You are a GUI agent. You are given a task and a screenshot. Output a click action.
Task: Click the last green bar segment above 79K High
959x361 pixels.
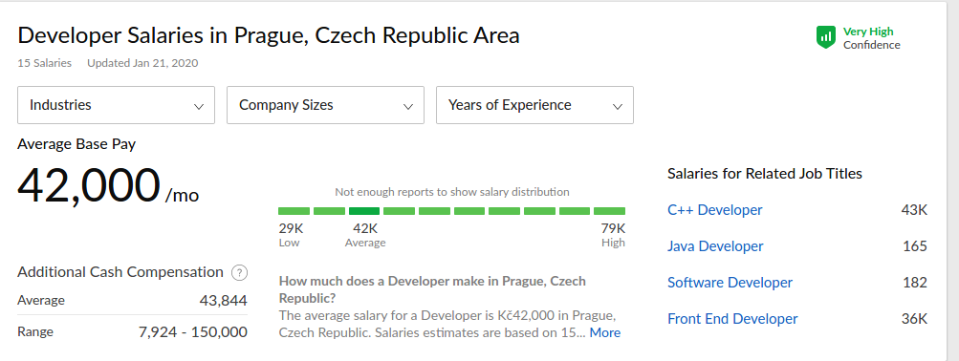point(610,211)
